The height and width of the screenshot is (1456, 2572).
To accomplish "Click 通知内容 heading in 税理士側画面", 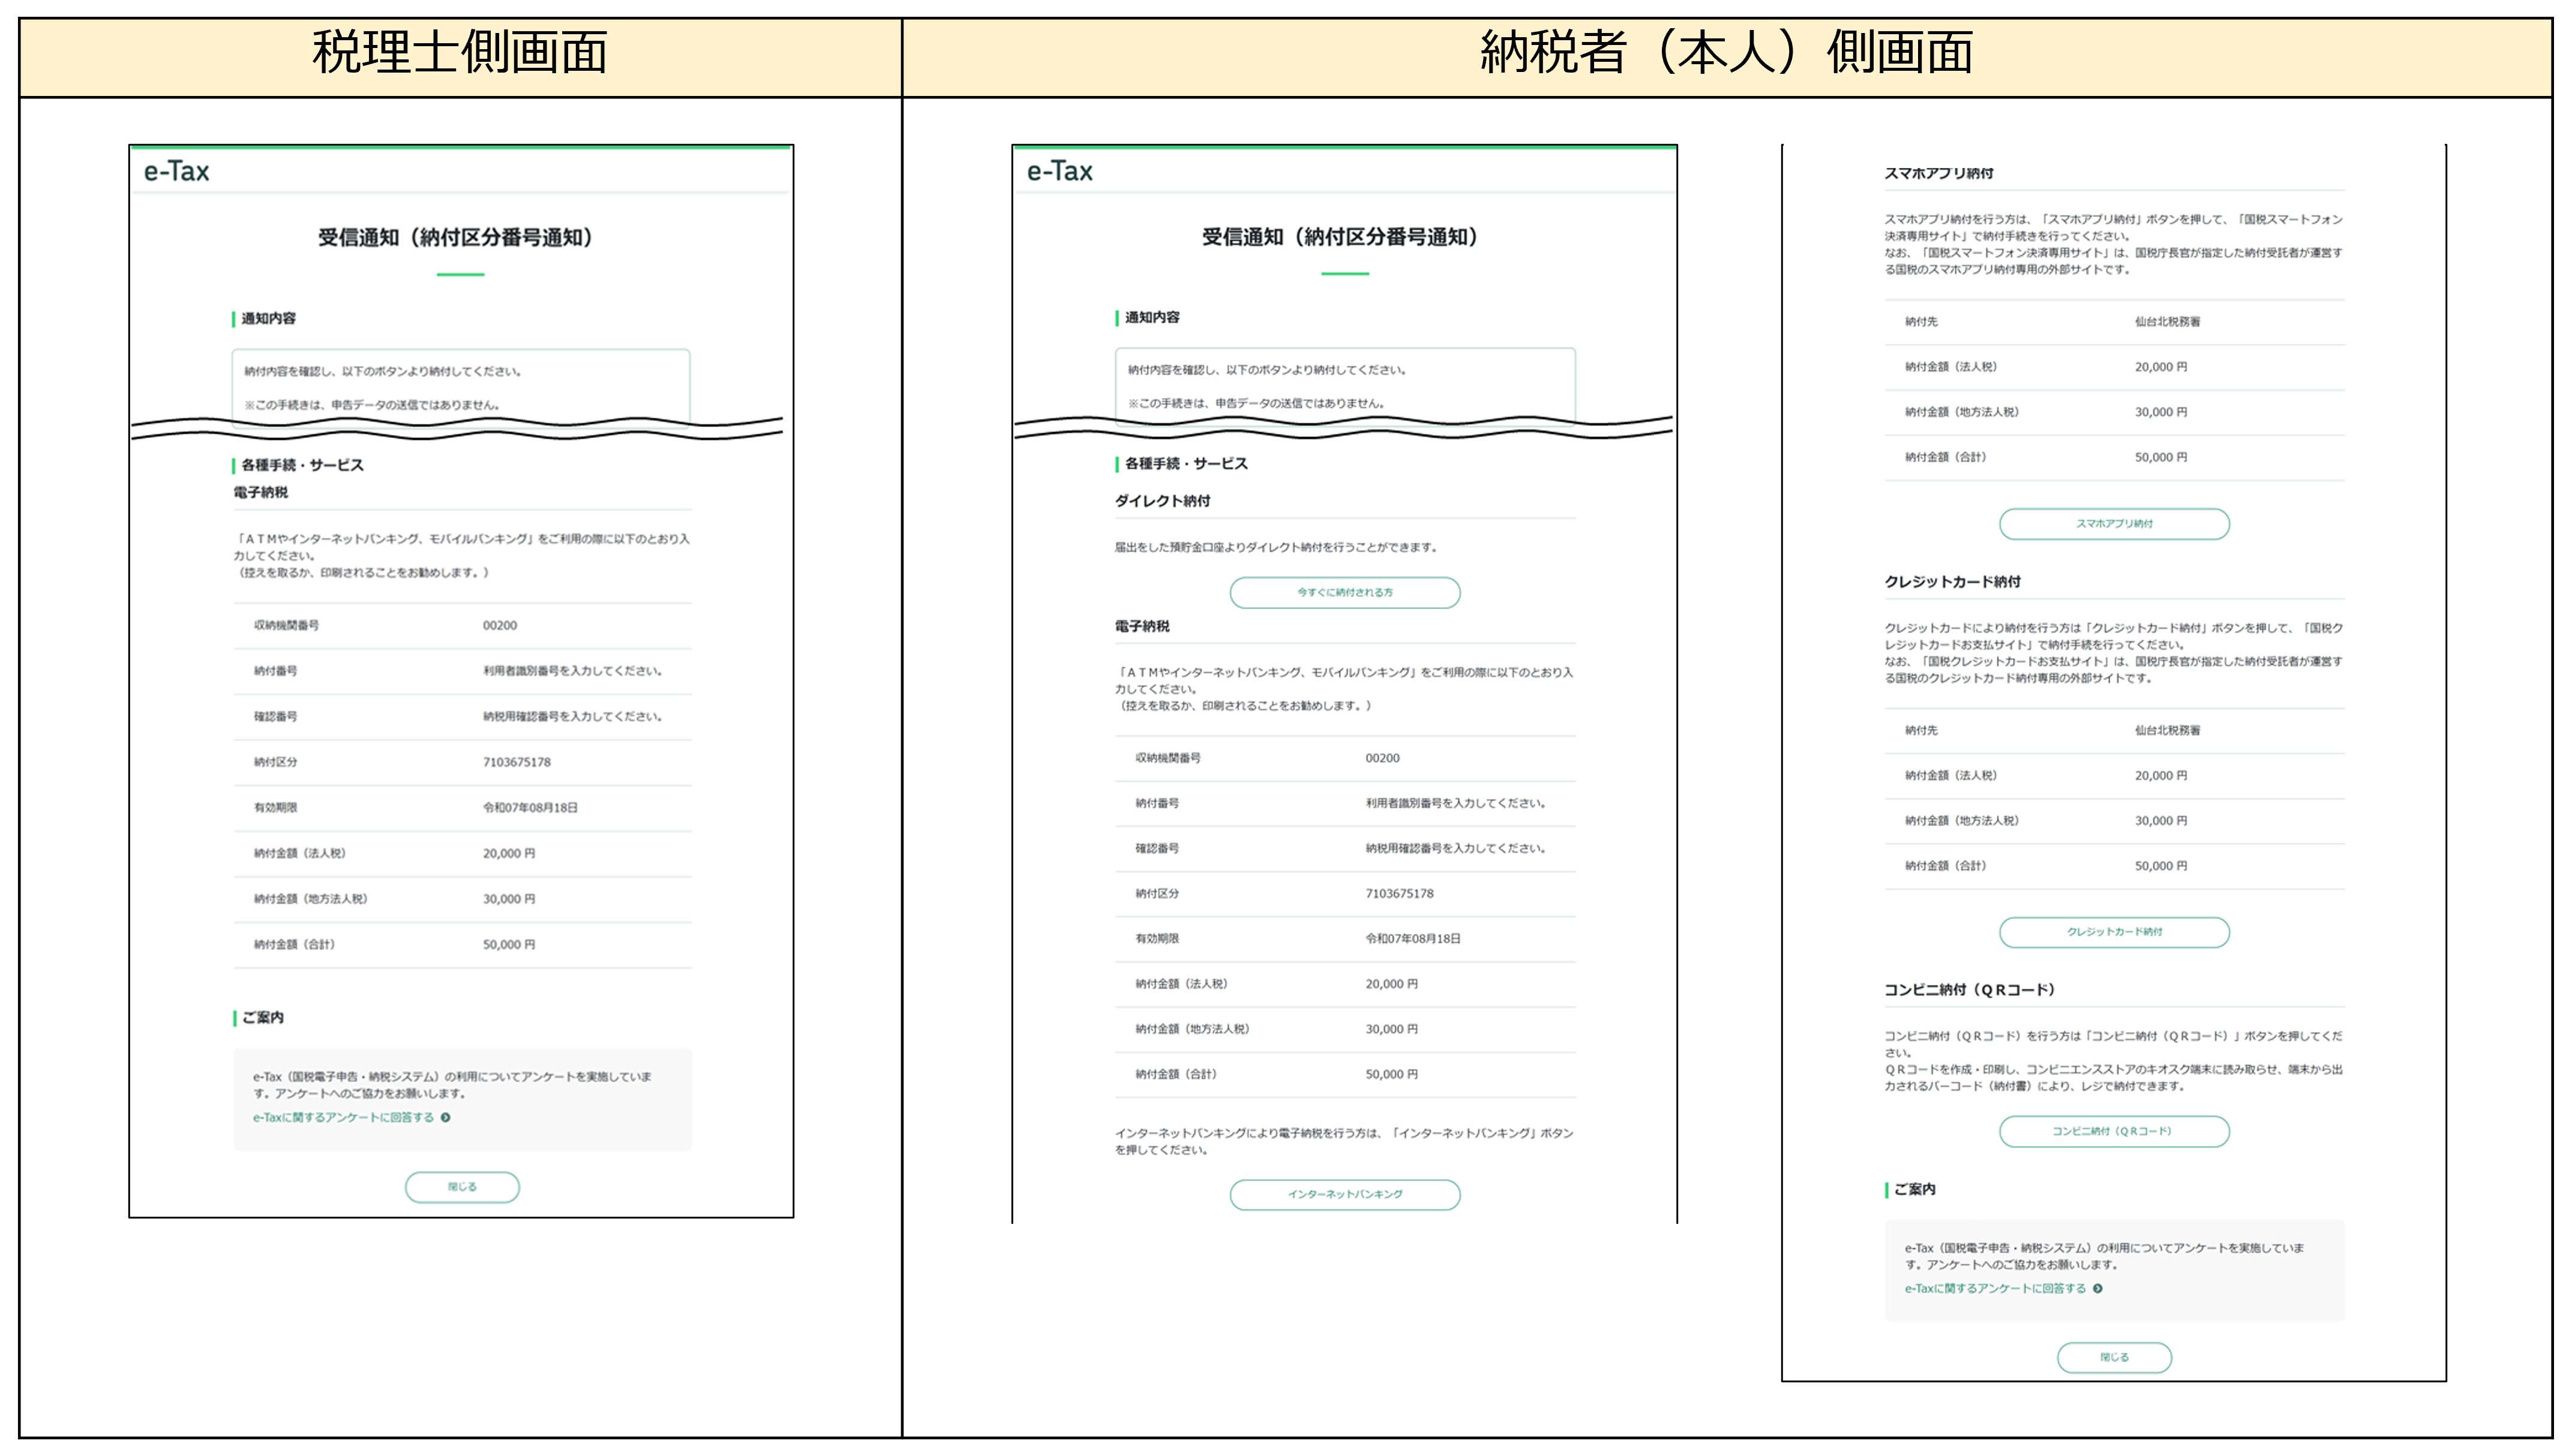I will click(268, 319).
